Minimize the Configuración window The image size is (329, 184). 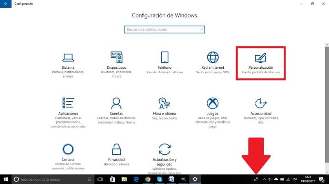[301, 4]
